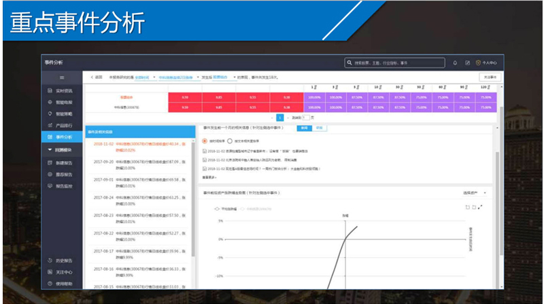Open the 选择资产 dropdown
The height and width of the screenshot is (304, 544).
(474, 192)
